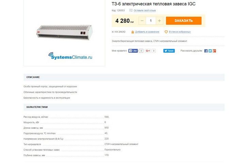The height and width of the screenshot is (163, 245).
Task: Decrease quantity with the minus button
Action: [x=142, y=21]
